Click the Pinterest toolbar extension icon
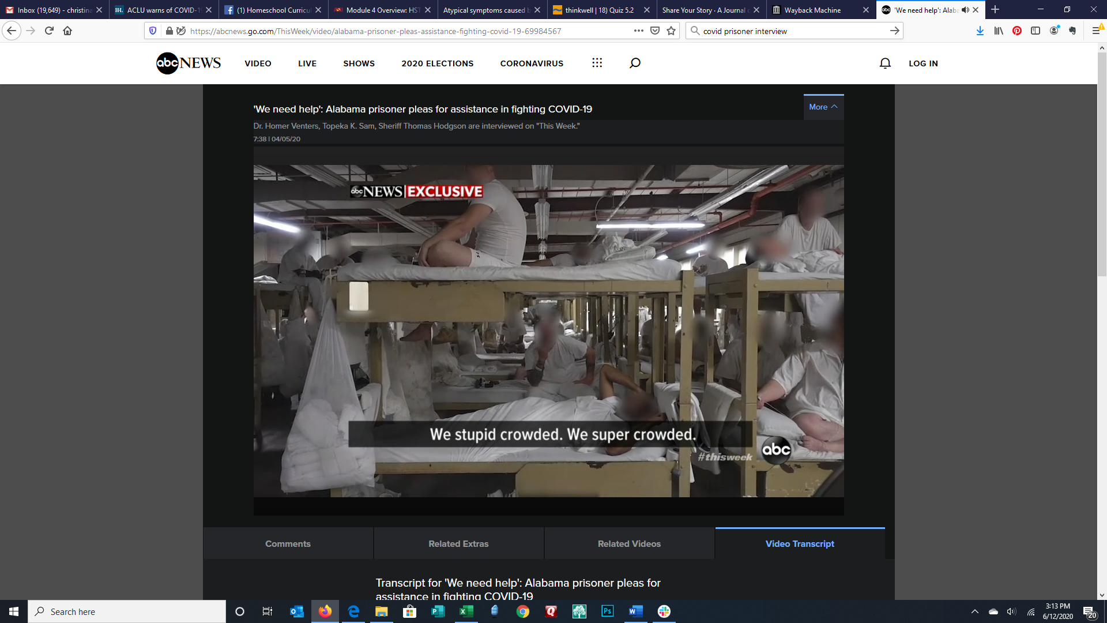Image resolution: width=1107 pixels, height=623 pixels. point(1017,31)
